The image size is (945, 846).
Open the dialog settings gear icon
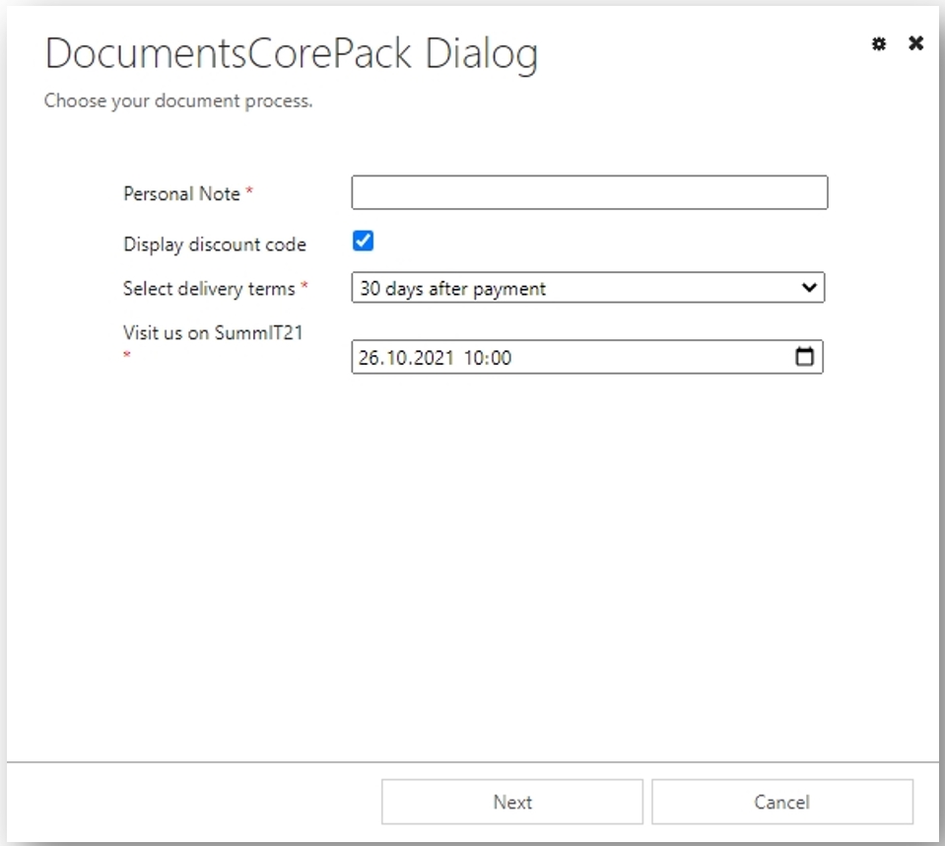point(879,43)
